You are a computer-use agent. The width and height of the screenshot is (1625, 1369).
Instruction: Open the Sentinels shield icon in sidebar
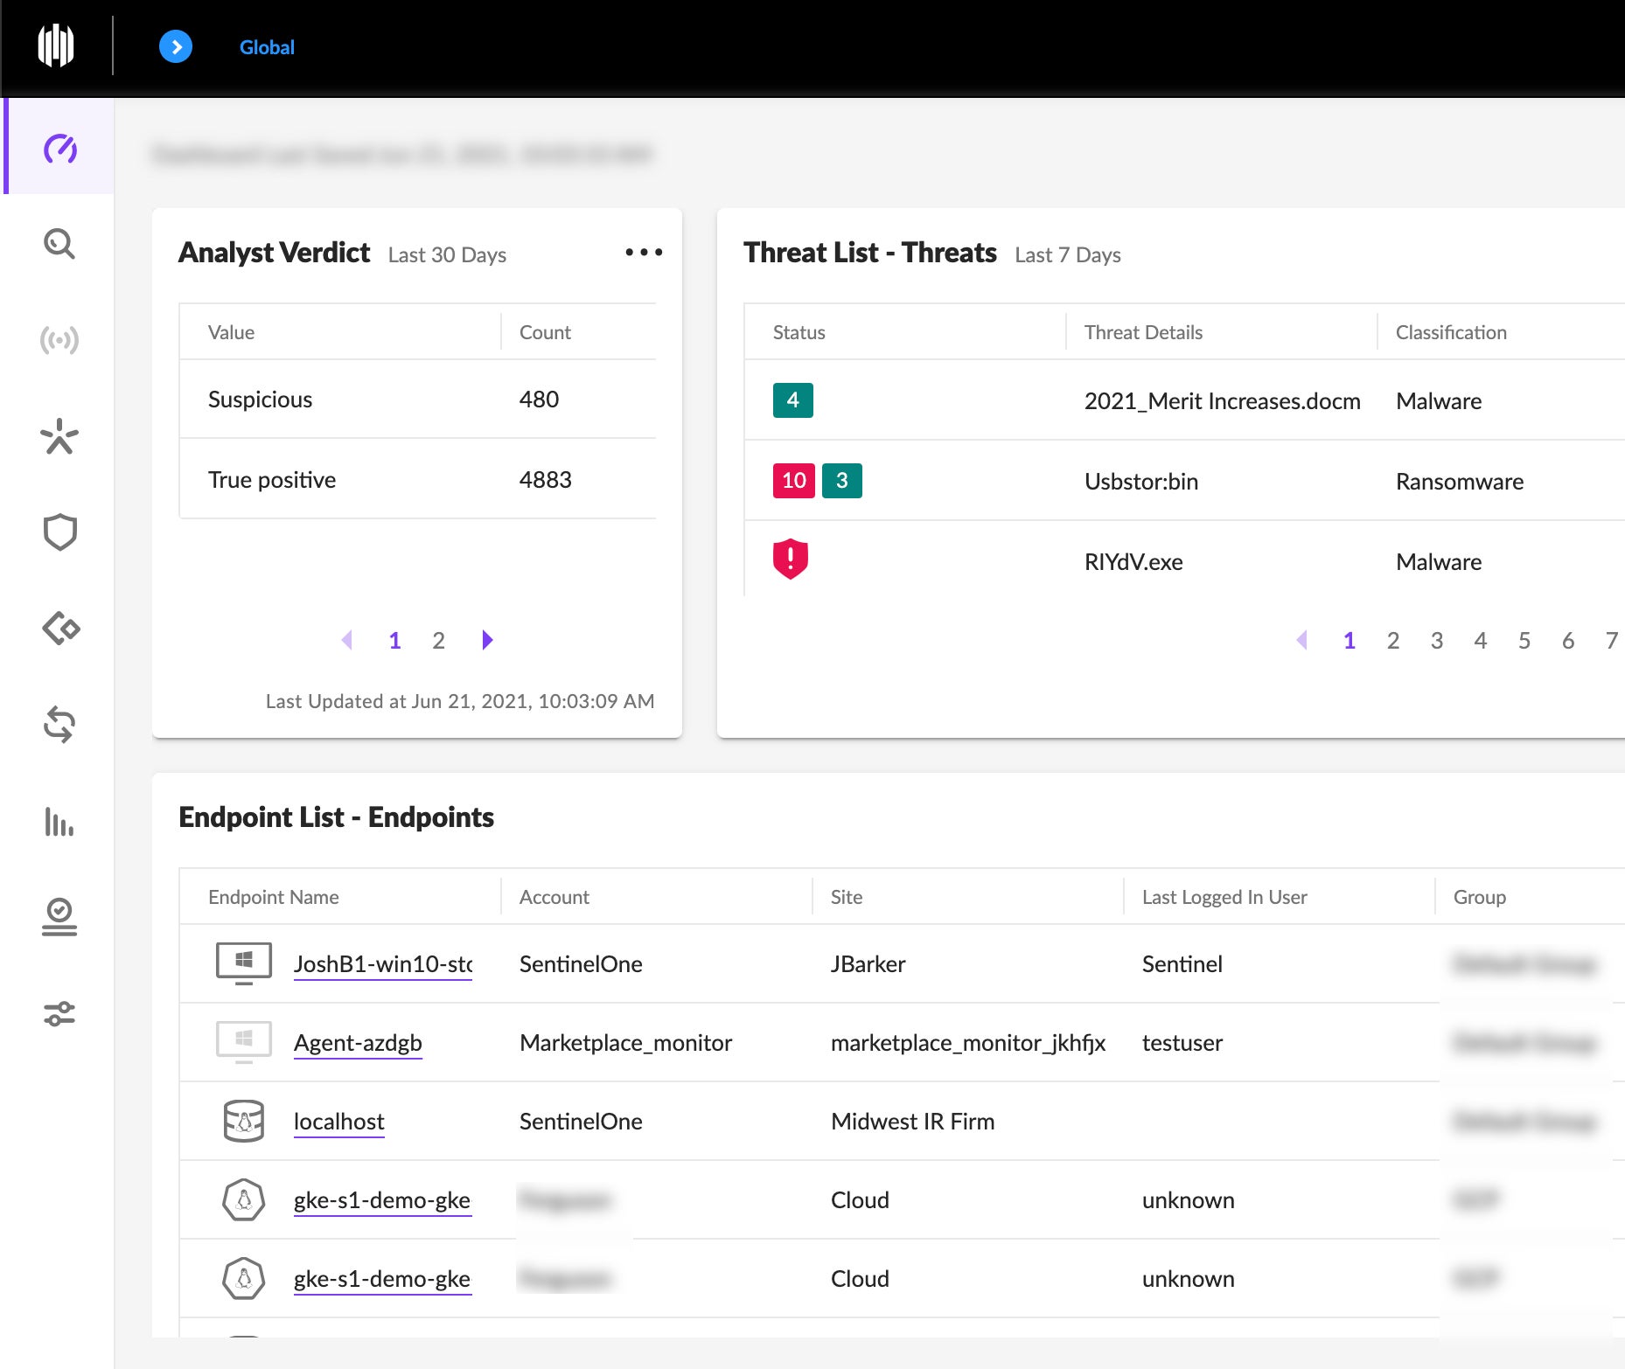click(59, 532)
